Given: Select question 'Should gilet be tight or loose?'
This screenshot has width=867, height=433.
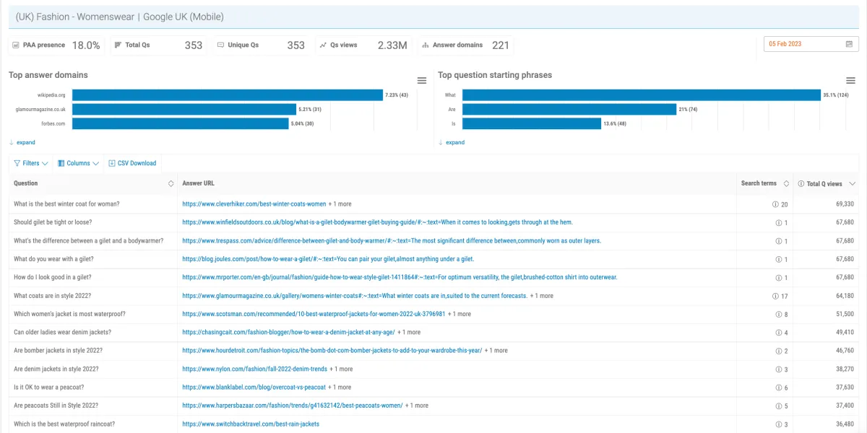Looking at the screenshot, I should point(53,222).
